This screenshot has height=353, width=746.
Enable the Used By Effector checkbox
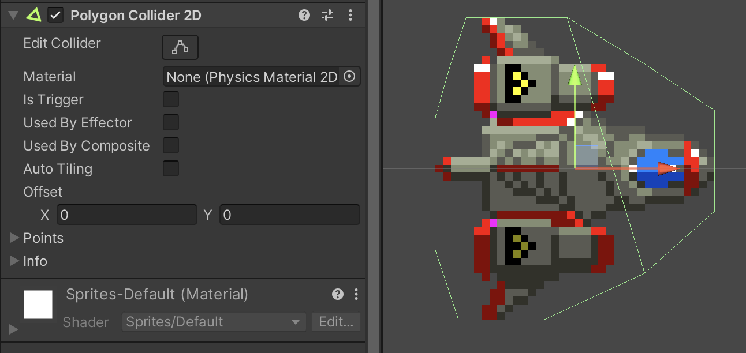(171, 123)
